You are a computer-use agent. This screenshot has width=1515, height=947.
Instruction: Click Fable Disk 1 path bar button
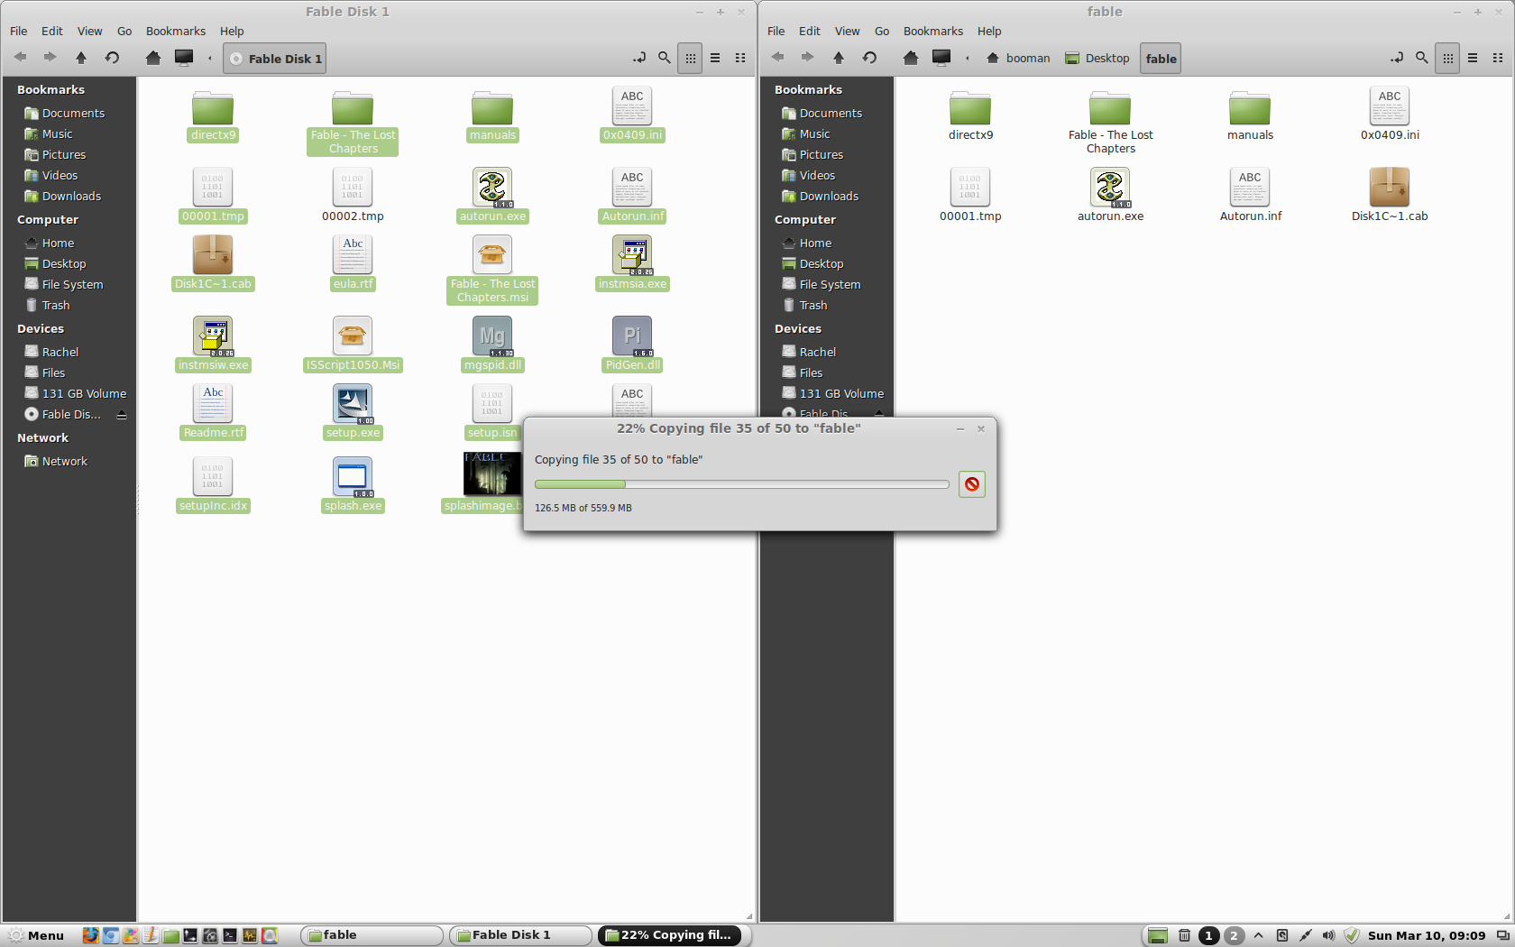[275, 59]
